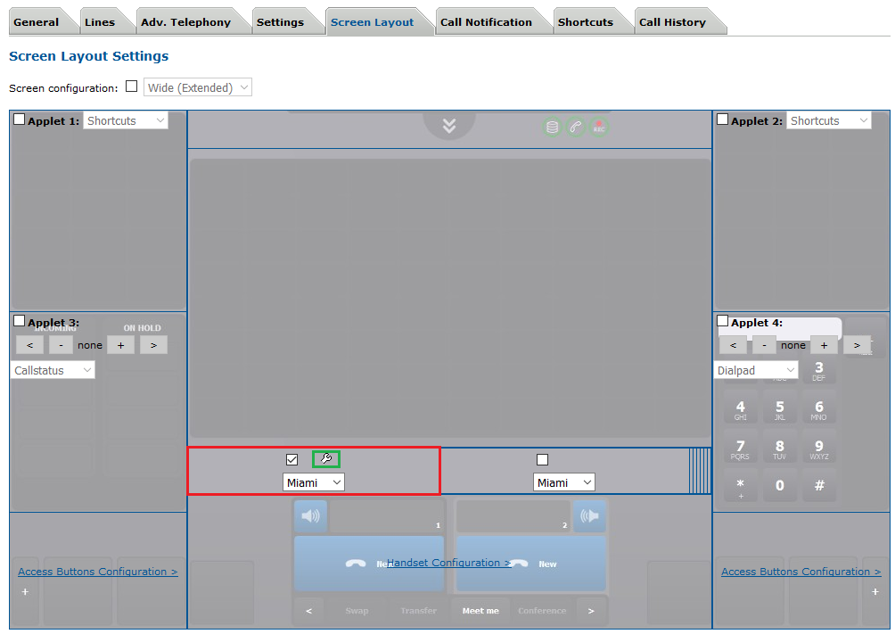895x634 pixels.
Task: Click the left New call handset button
Action: [369, 564]
